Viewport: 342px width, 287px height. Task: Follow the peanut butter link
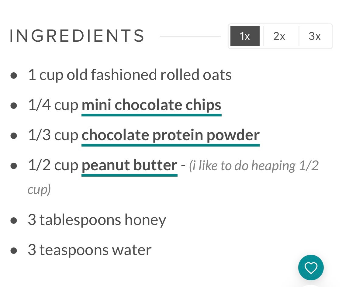coord(129,165)
